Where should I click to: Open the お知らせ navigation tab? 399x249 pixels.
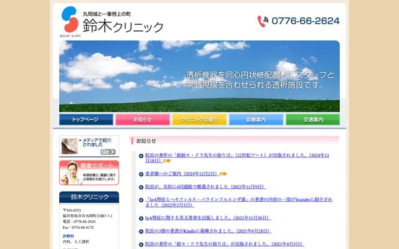tap(143, 120)
